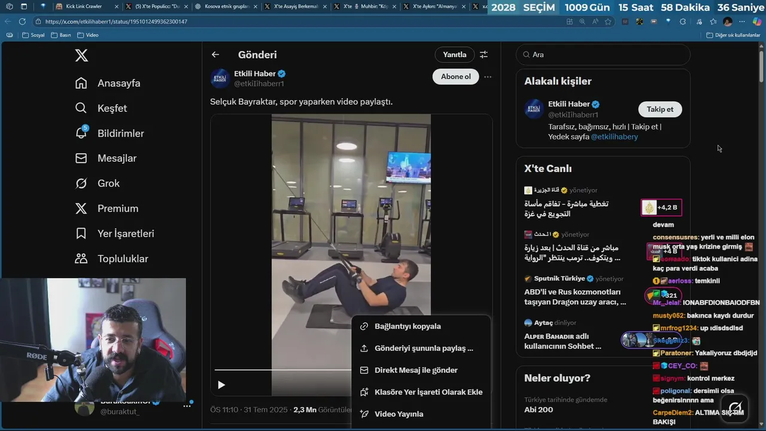
Task: Switch to X'te Aykırı Almanya tab
Action: tap(434, 7)
